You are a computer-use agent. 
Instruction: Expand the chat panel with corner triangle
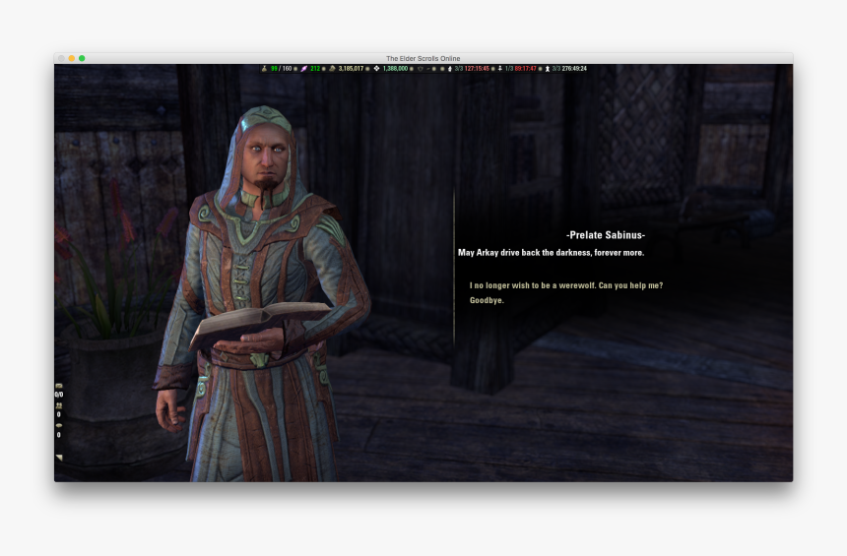(59, 458)
